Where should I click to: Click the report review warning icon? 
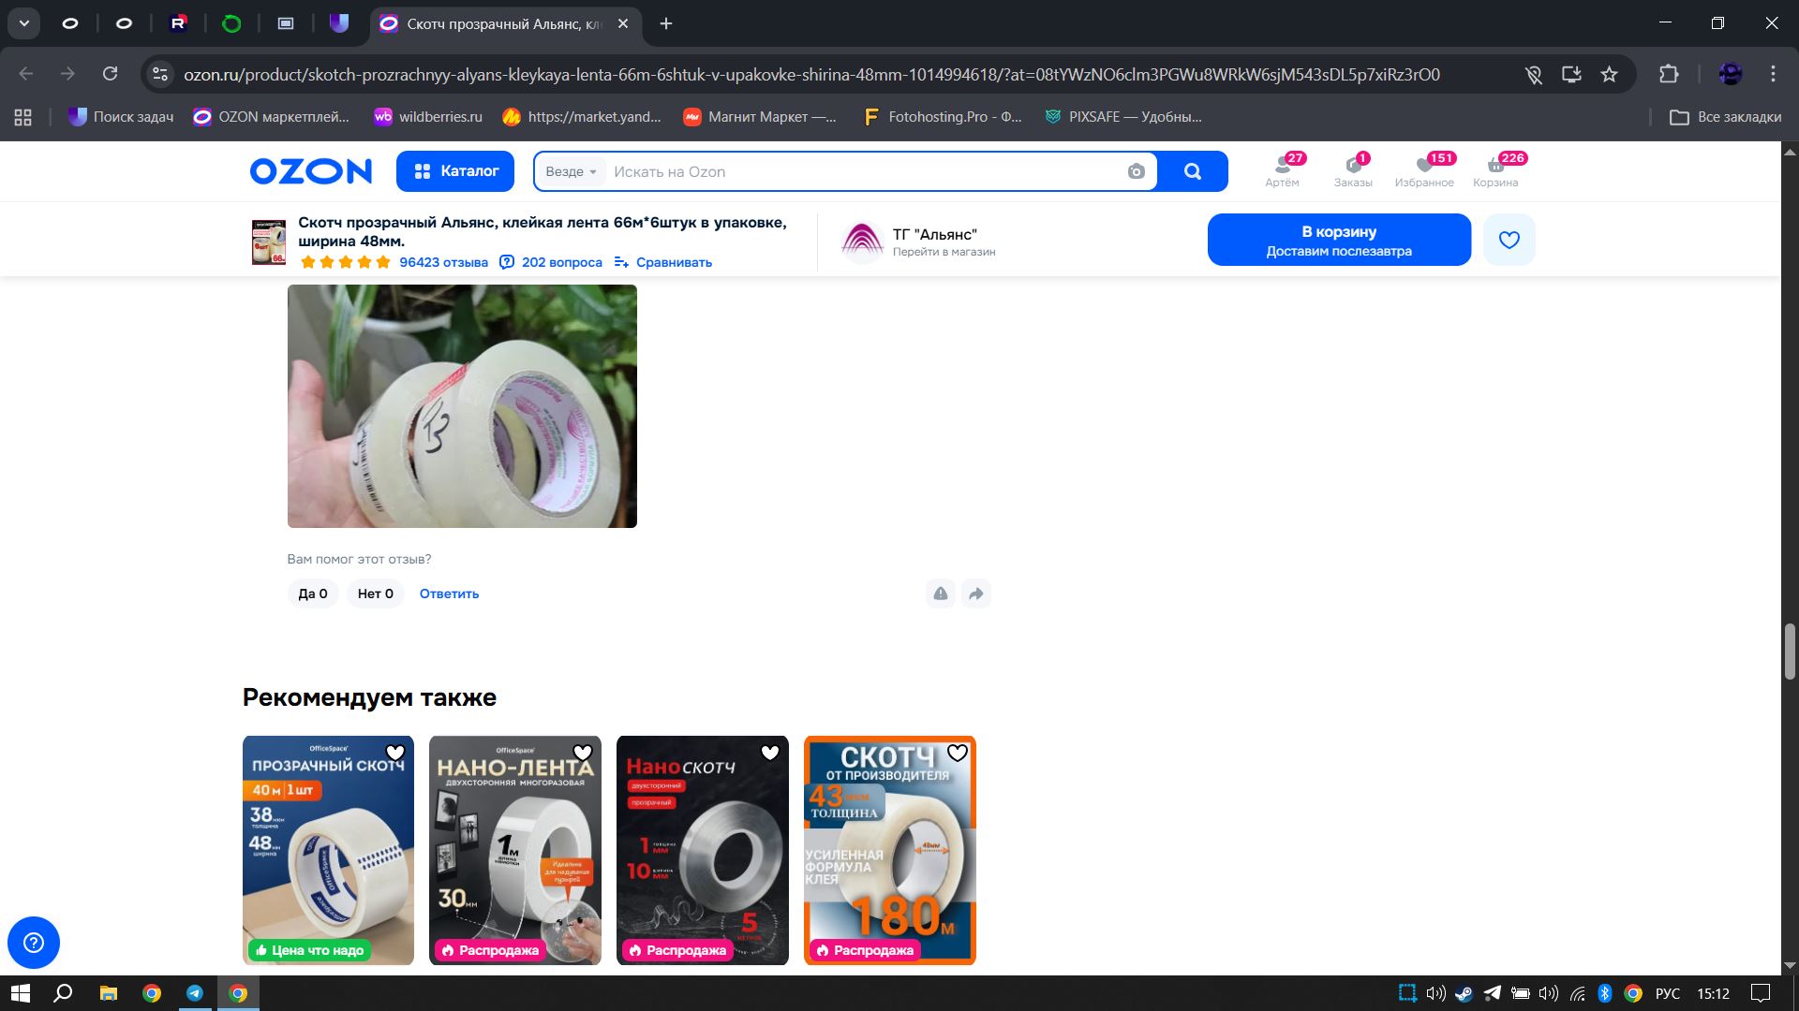(x=940, y=593)
